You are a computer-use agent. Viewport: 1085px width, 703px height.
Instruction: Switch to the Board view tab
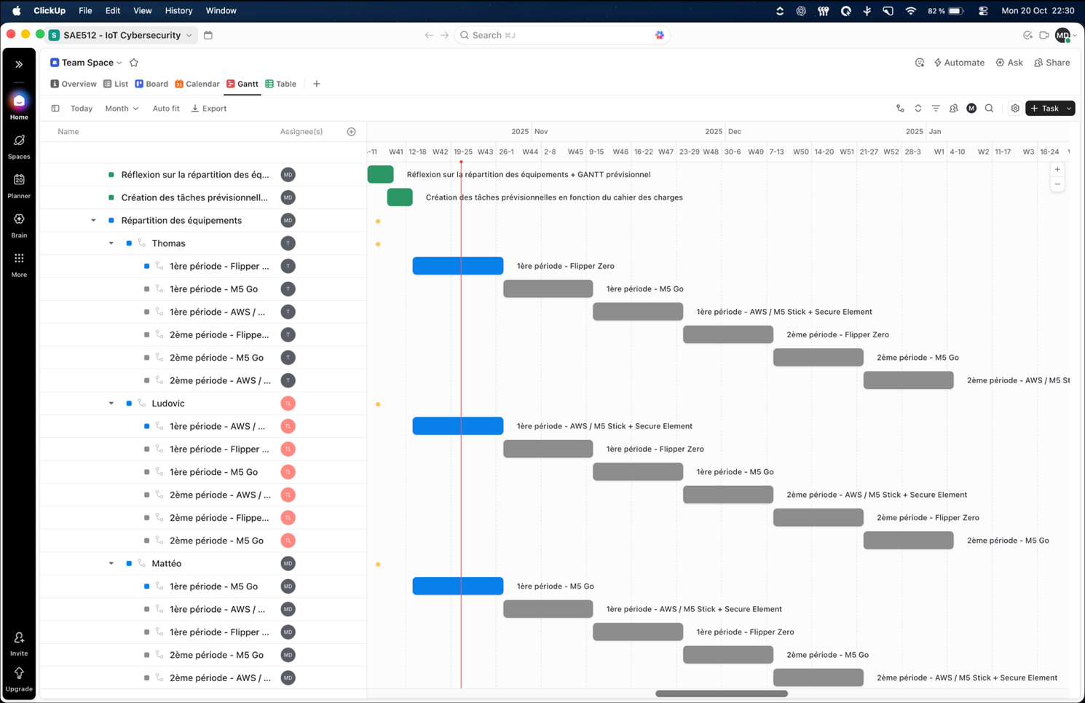[x=151, y=84]
